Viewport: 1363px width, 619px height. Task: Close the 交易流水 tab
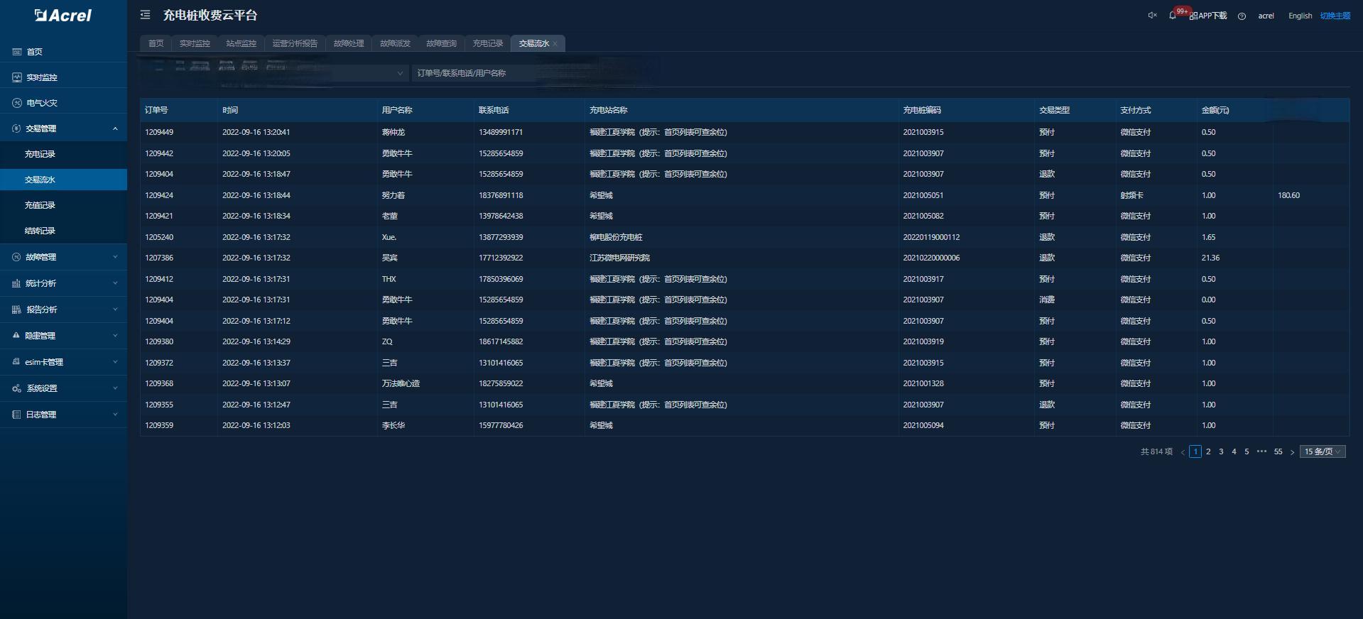coord(555,44)
